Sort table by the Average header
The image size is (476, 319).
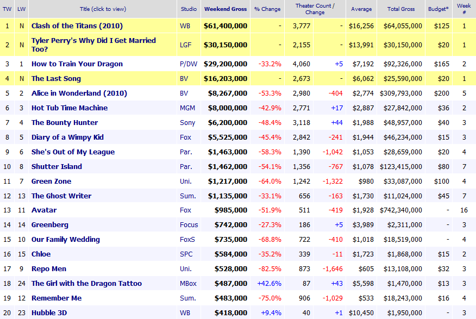pyautogui.click(x=361, y=9)
